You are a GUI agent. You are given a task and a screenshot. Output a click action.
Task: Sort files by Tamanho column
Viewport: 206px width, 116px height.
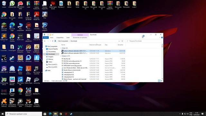[x=120, y=45]
